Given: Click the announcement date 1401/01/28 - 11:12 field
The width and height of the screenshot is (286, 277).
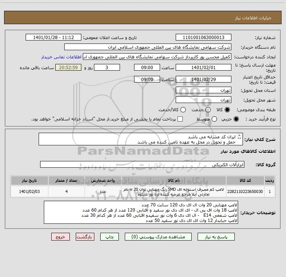Looking at the screenshot, I should click(x=53, y=38).
